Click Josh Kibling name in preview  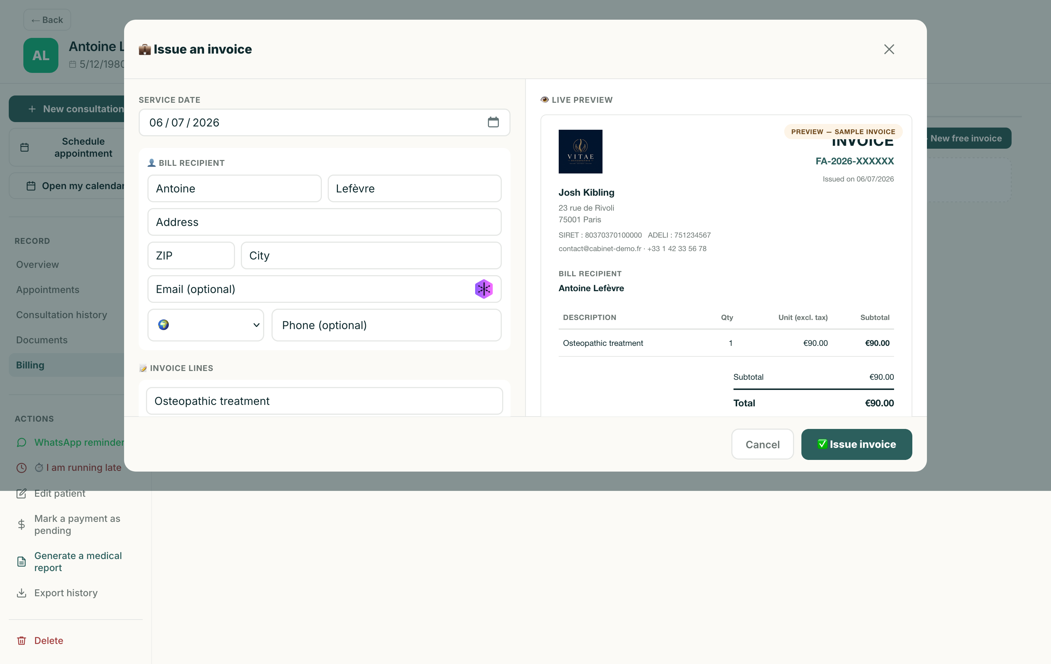[x=586, y=192]
